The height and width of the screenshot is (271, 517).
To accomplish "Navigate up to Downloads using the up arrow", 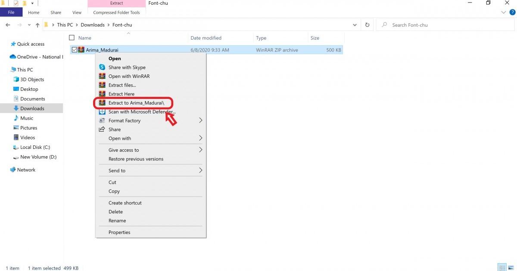I will tap(37, 25).
